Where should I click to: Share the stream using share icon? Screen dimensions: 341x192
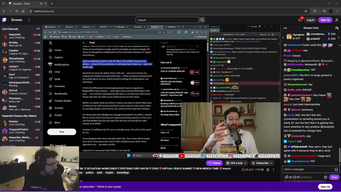pos(268,170)
